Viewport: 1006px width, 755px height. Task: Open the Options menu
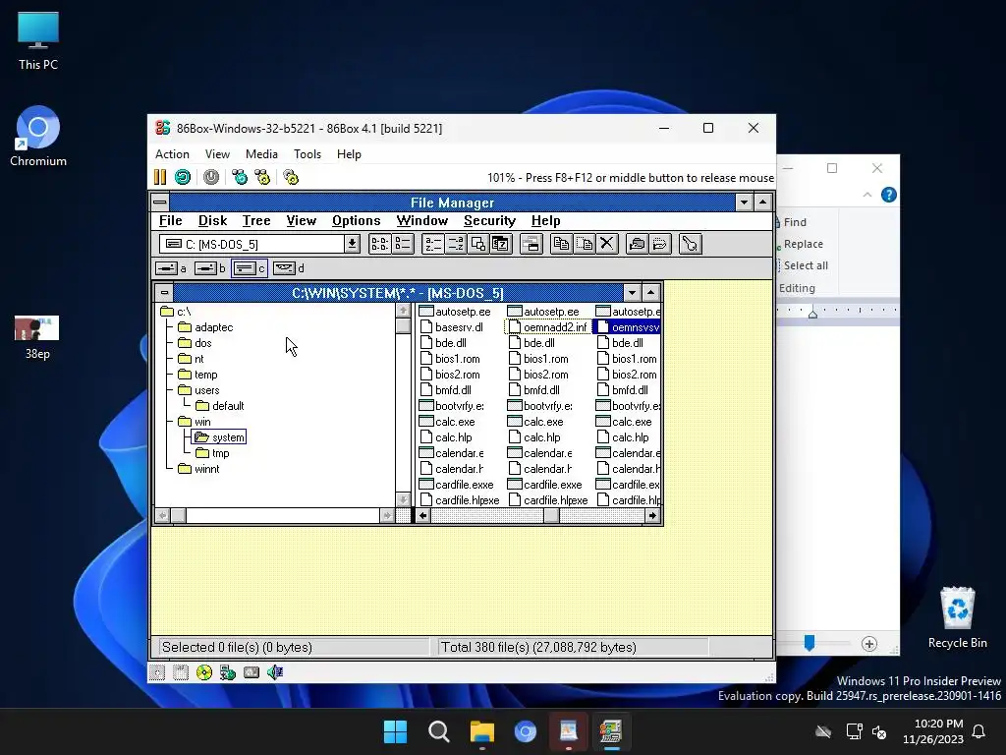point(356,220)
